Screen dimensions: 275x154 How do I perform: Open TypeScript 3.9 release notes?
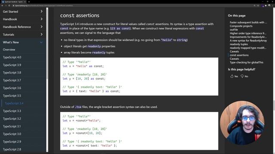(12, 65)
